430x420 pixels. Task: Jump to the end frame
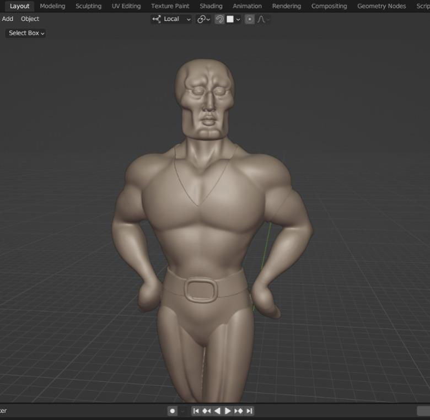(249, 411)
